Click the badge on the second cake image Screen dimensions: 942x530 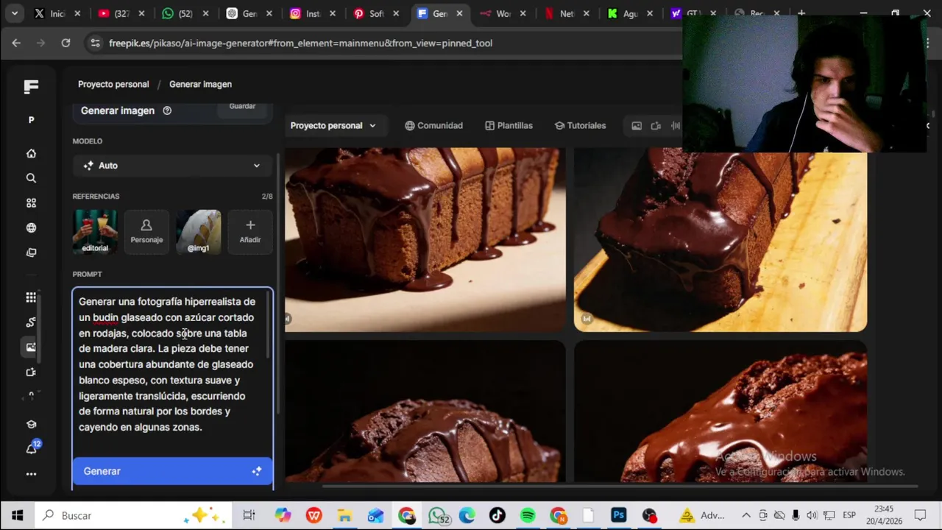coord(587,319)
